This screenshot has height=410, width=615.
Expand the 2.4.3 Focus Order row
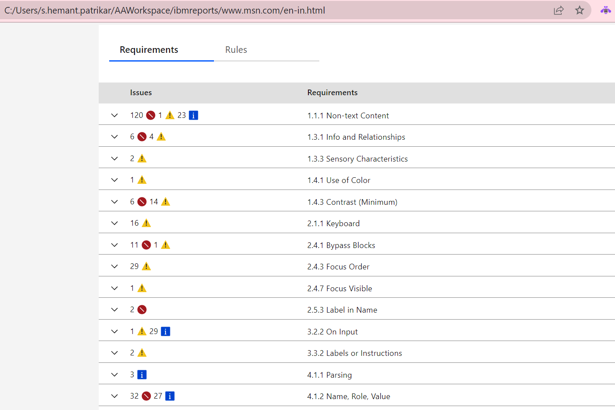pyautogui.click(x=114, y=266)
